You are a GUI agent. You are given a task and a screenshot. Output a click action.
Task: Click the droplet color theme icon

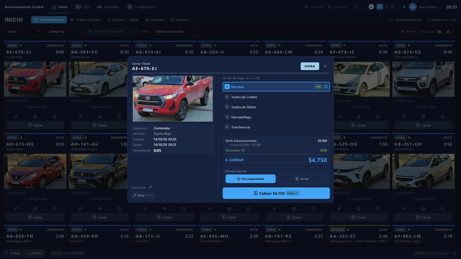(x=357, y=7)
